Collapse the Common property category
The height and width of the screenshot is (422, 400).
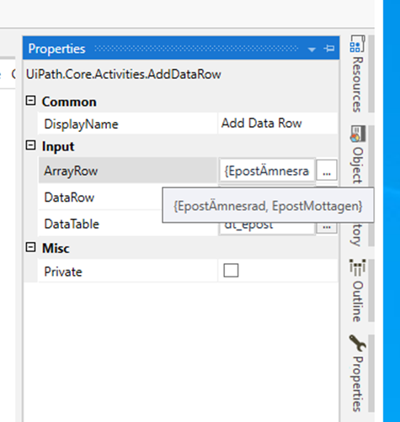tap(30, 100)
